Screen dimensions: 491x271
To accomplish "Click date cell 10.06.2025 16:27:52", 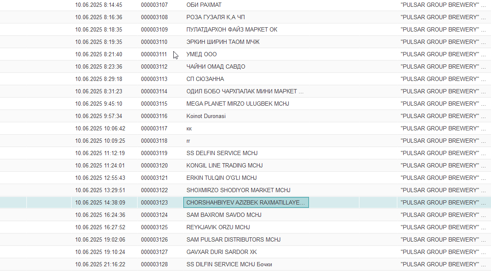I will point(100,228).
